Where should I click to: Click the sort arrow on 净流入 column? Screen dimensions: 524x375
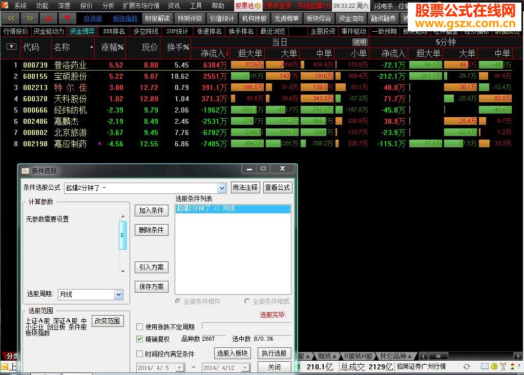[227, 53]
